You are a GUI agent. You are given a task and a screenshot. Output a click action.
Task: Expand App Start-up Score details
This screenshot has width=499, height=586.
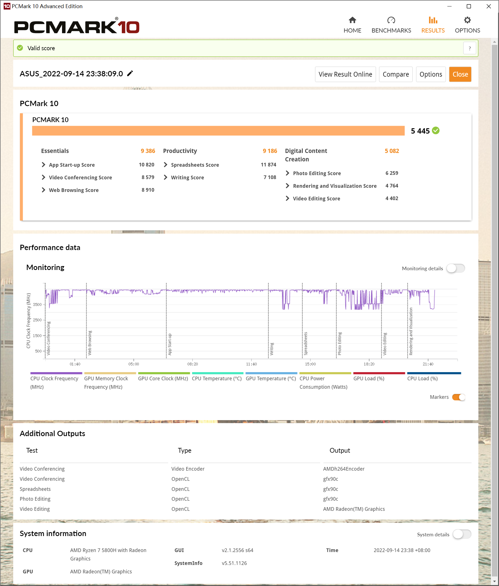[44, 164]
